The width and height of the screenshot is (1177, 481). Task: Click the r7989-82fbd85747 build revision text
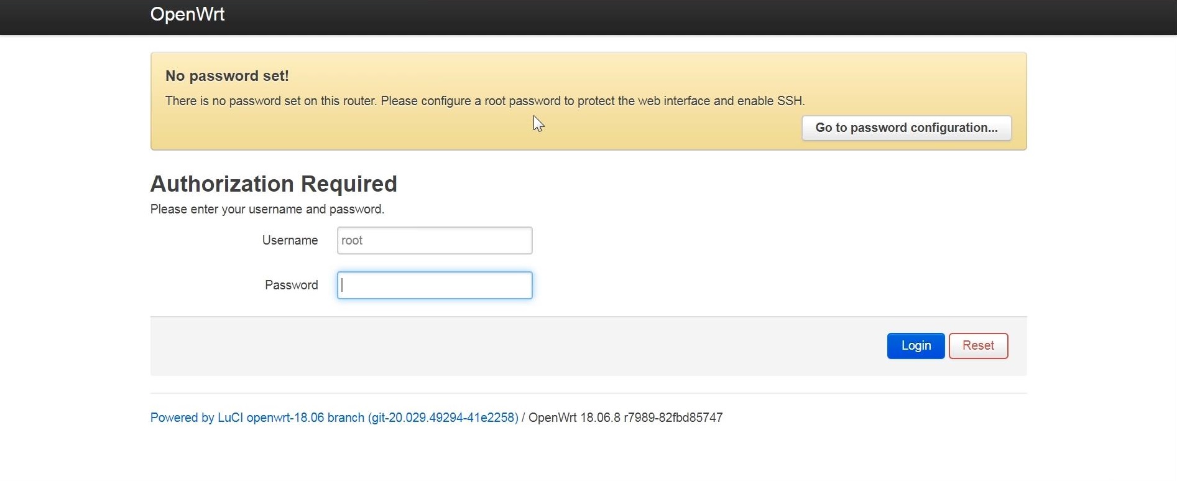click(x=673, y=418)
